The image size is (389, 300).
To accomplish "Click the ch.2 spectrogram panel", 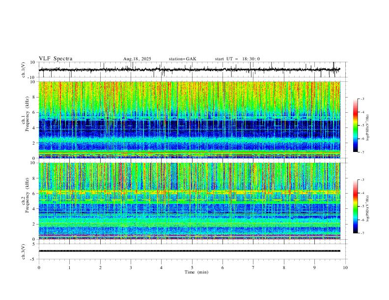I will (190, 201).
